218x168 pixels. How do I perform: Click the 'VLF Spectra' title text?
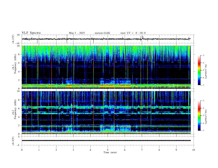(x=31, y=33)
